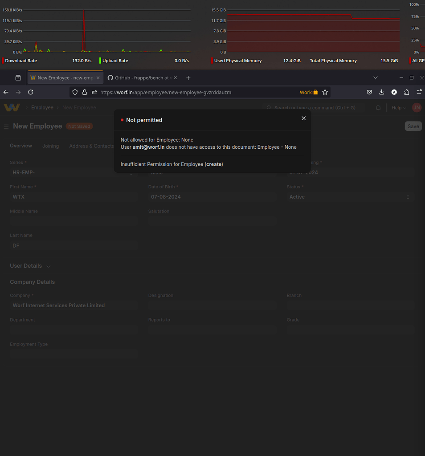Open the Employee breadcrumb link

coord(42,107)
